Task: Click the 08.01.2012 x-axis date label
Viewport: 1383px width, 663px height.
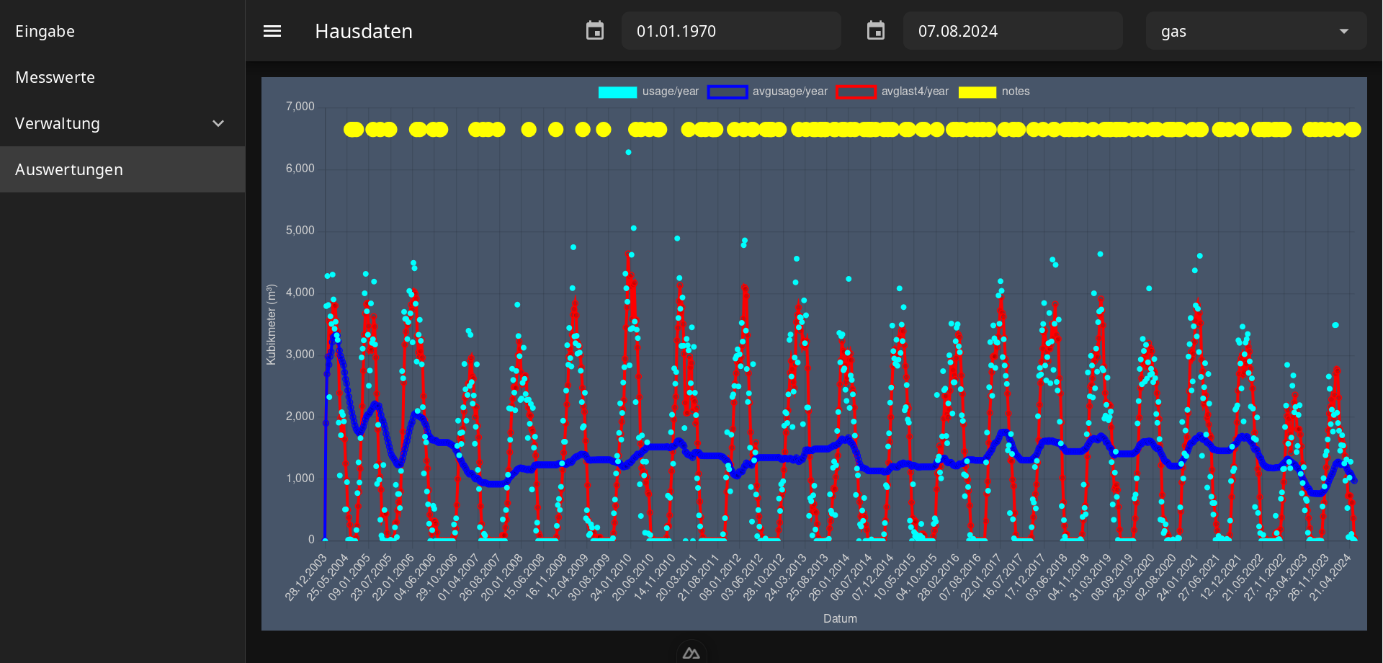Action: (x=720, y=577)
